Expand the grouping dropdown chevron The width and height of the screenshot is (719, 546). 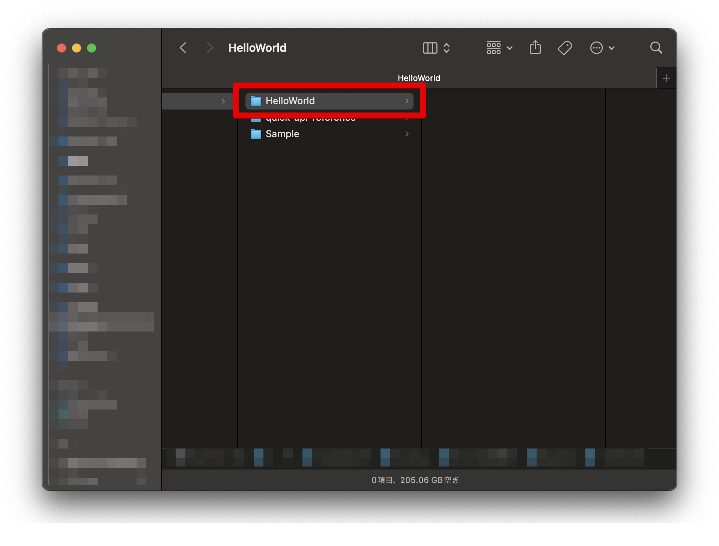click(x=509, y=48)
